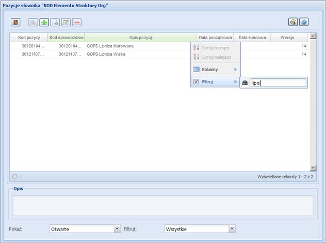This screenshot has width=326, height=243.
Task: Click the edit entry pencil icon
Action: [x=66, y=23]
